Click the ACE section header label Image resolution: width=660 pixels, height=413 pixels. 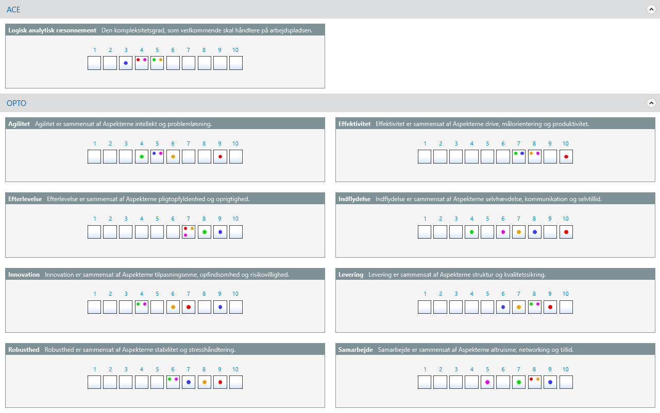tap(14, 10)
